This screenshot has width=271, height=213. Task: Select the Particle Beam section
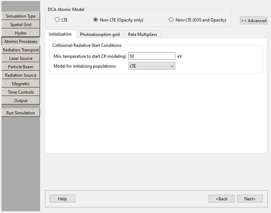[21, 67]
